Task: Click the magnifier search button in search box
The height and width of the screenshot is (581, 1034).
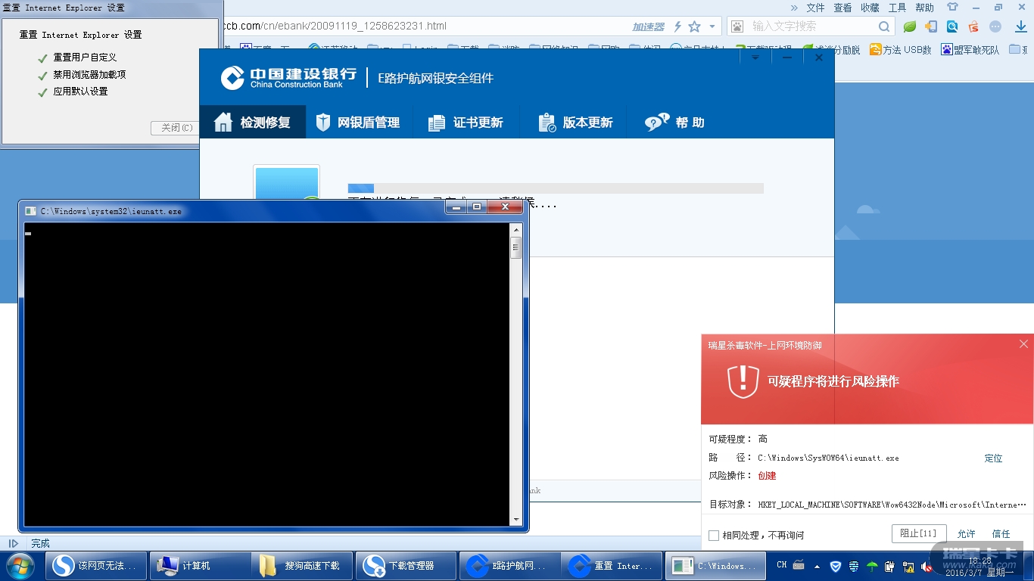Action: 884,26
